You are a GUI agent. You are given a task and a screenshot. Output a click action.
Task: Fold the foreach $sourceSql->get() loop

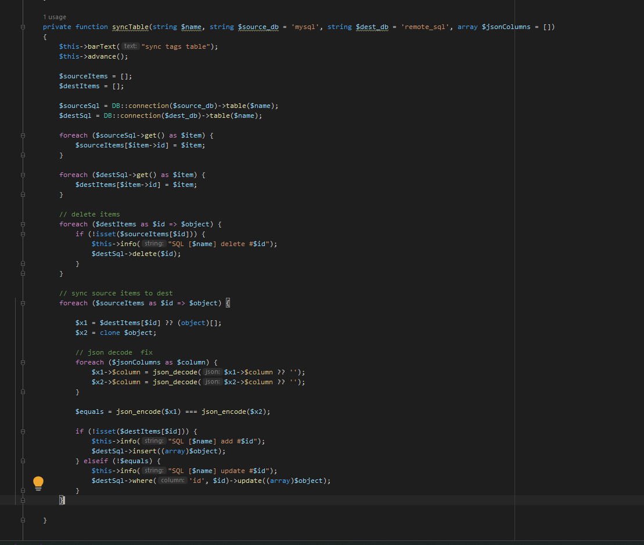(23, 135)
